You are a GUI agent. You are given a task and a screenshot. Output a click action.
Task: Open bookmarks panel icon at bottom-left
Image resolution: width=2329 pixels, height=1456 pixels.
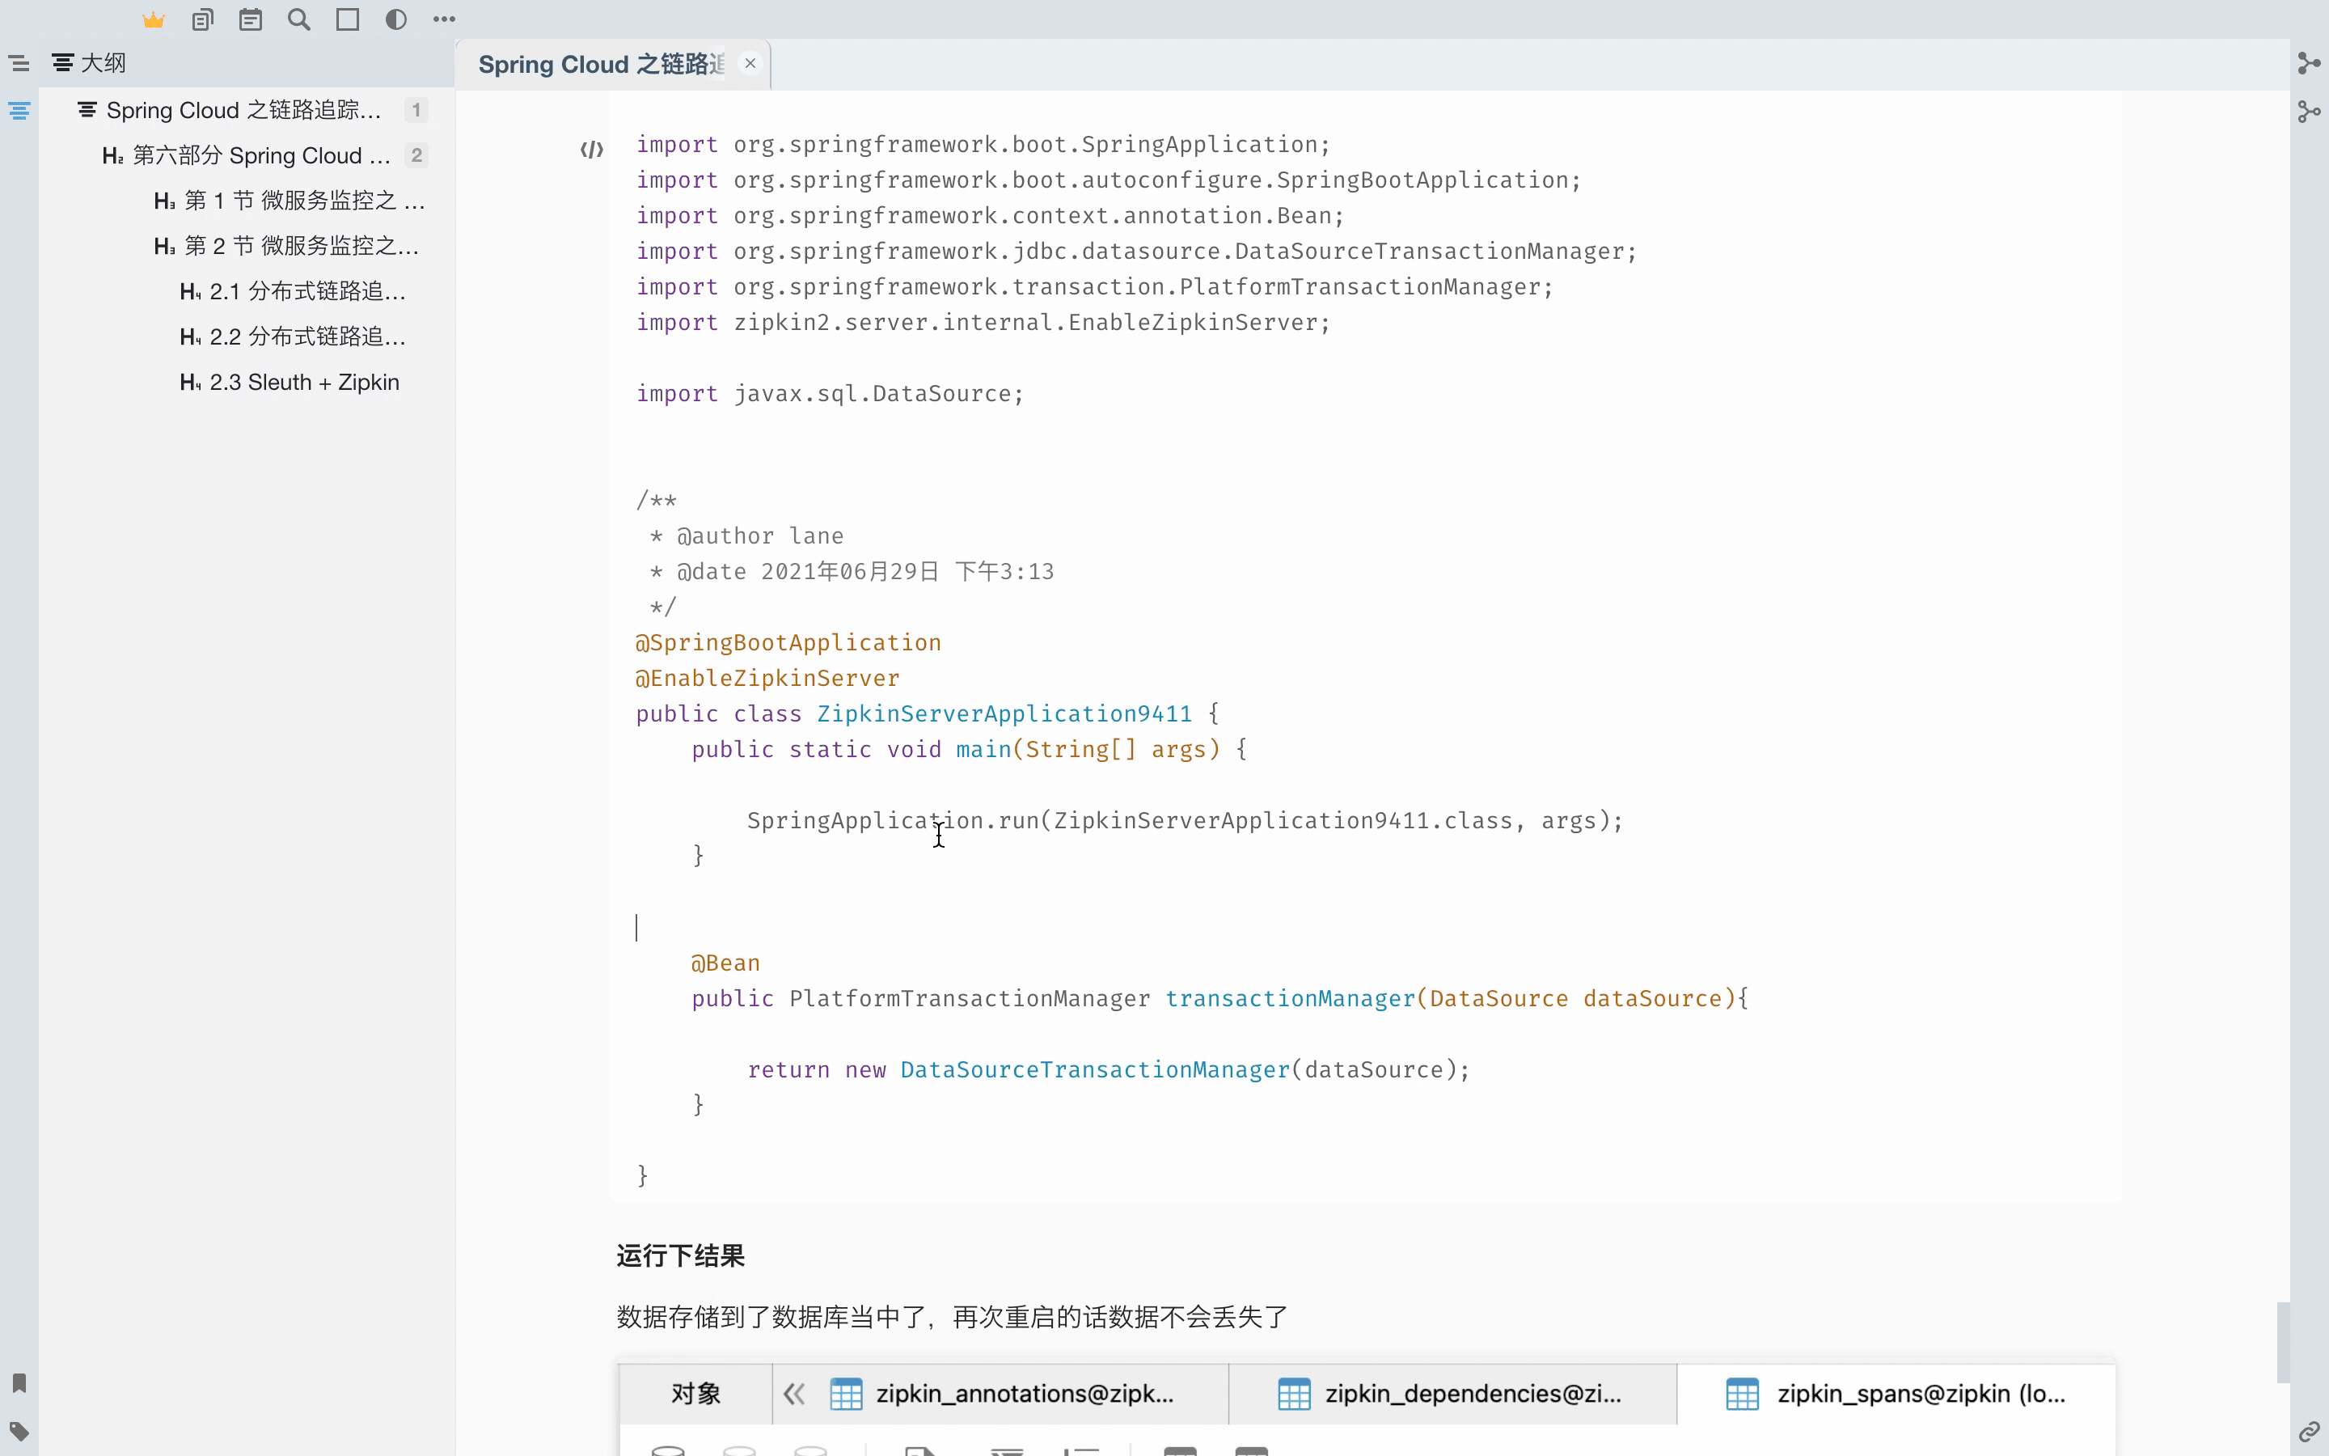tap(19, 1383)
